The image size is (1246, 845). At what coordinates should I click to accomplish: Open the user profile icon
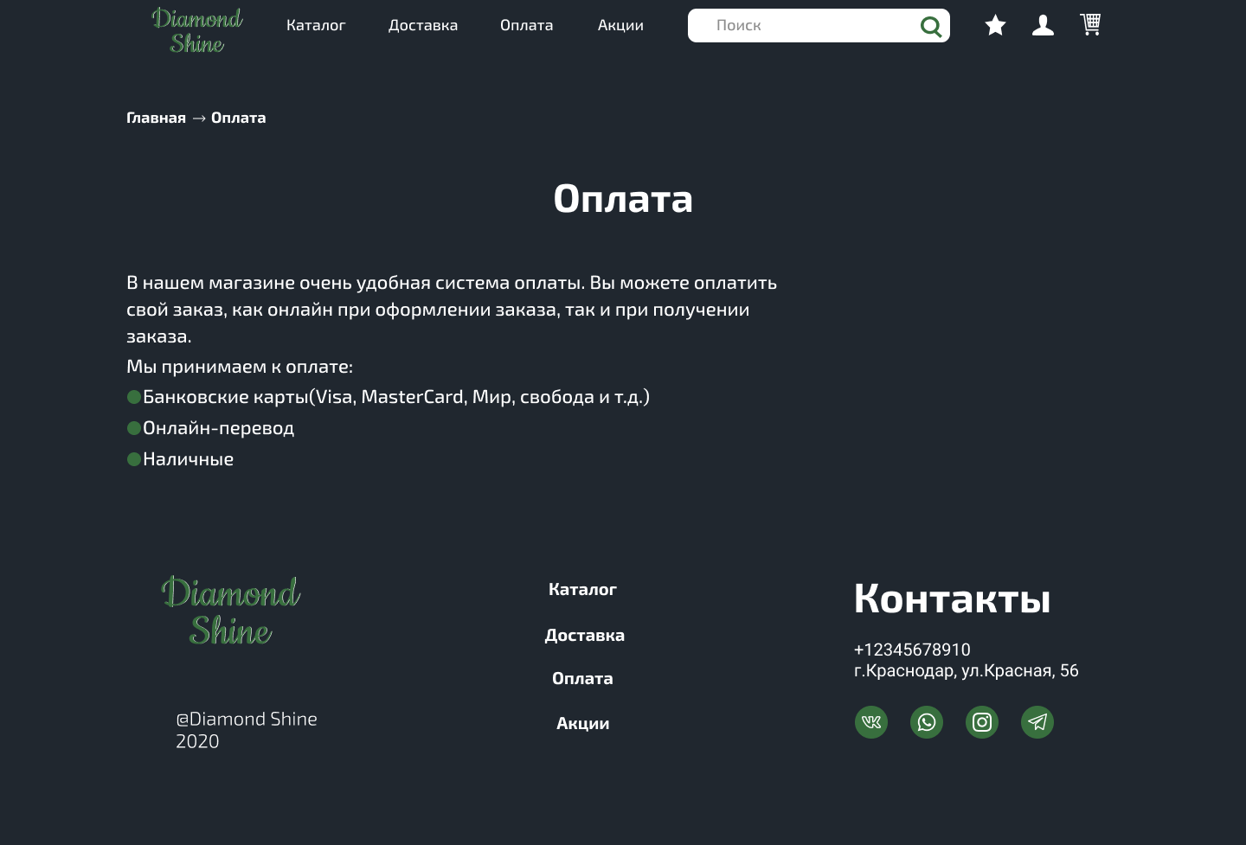coord(1044,26)
